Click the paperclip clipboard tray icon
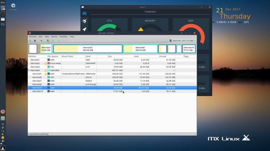The width and height of the screenshot is (270, 151). click(x=3, y=128)
